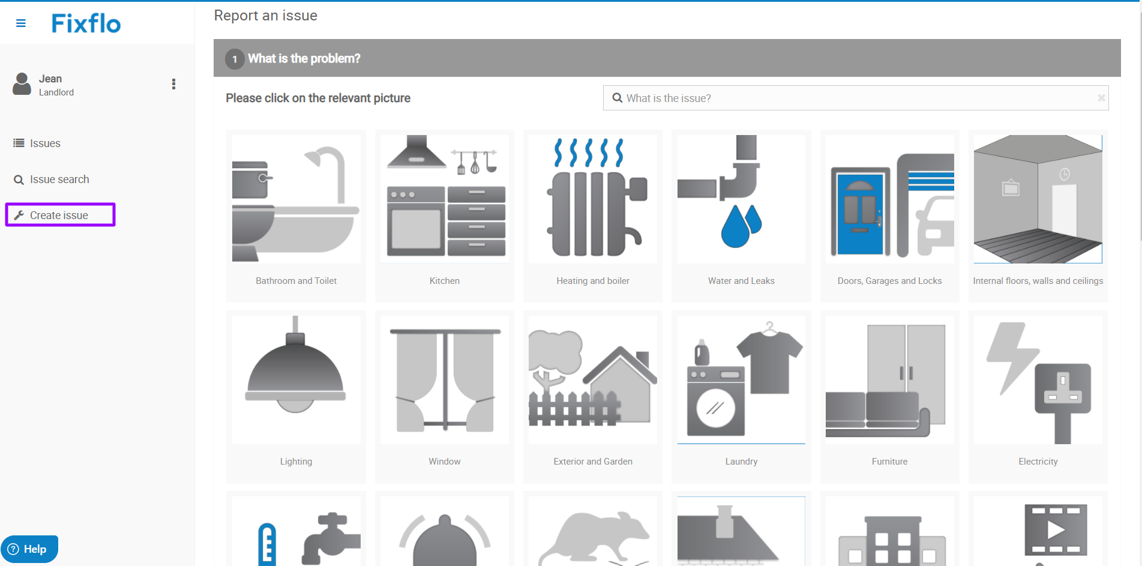Pick the Electricity socket icon

[1038, 379]
